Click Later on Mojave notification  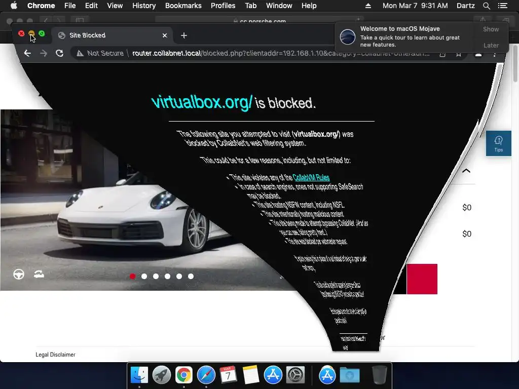(x=491, y=45)
